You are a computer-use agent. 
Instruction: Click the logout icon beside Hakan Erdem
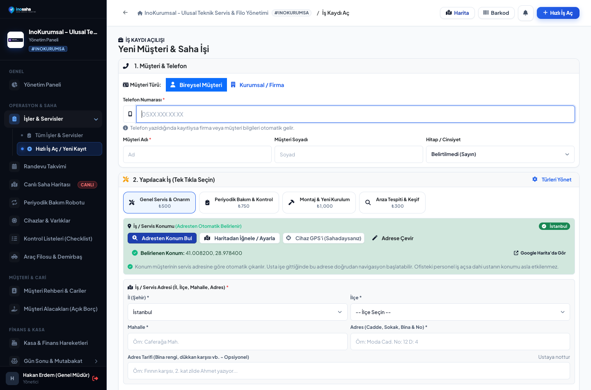point(95,379)
